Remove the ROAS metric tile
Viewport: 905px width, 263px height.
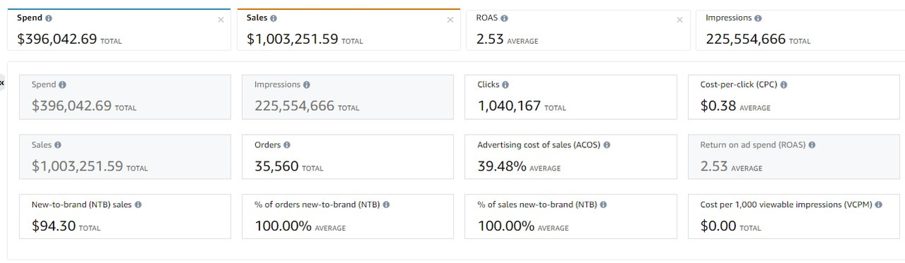point(680,20)
